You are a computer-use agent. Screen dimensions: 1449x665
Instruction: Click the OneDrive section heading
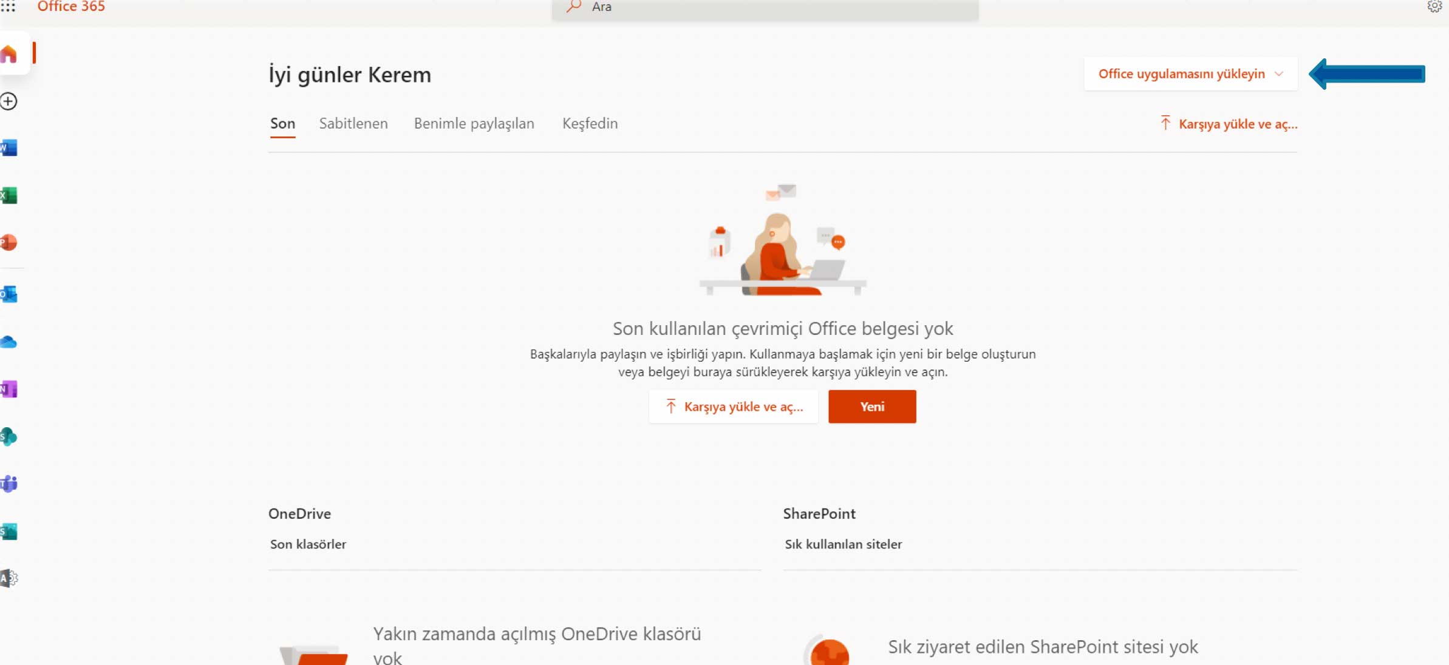(299, 514)
